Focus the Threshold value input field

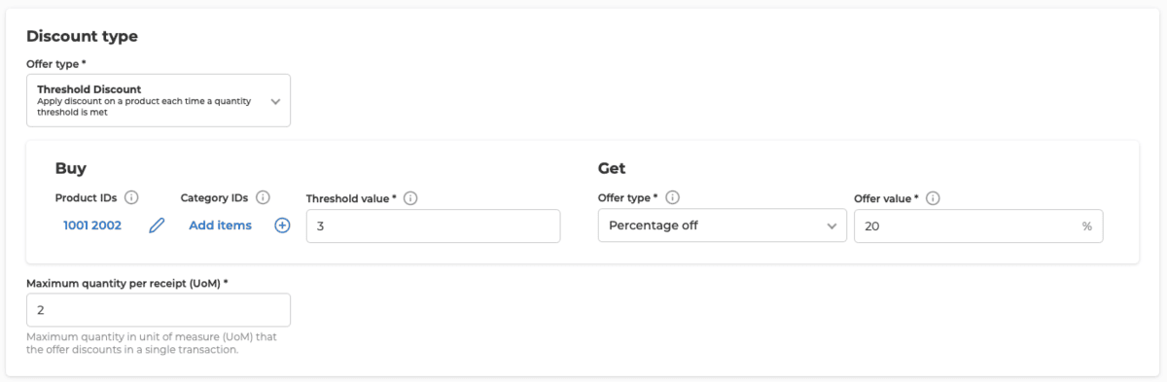tap(433, 226)
